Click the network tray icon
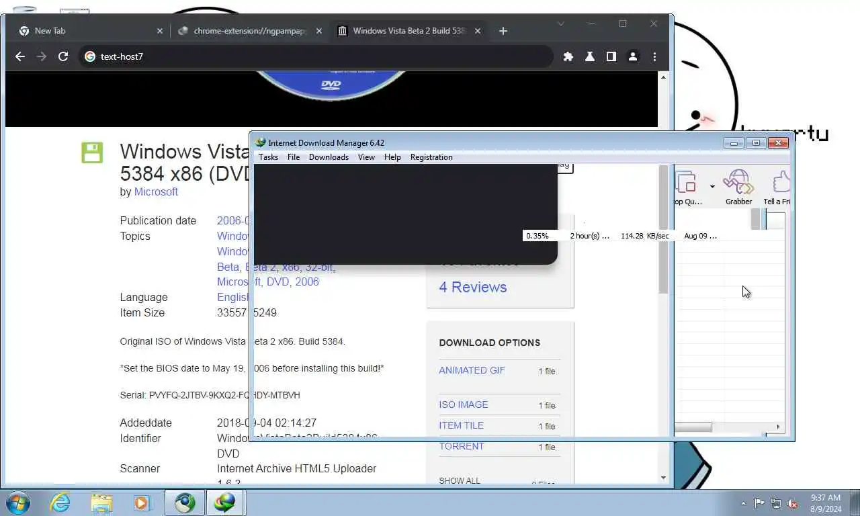This screenshot has height=516, width=860. tap(776, 503)
